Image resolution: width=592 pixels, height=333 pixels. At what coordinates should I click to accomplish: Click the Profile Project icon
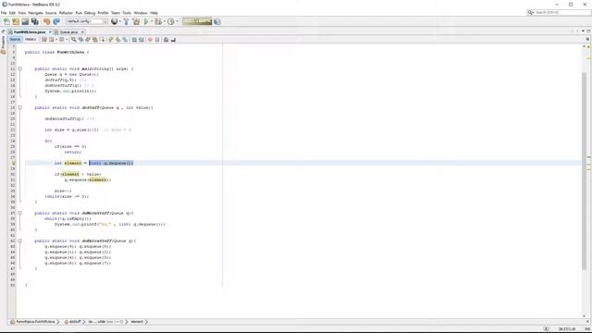(171, 22)
